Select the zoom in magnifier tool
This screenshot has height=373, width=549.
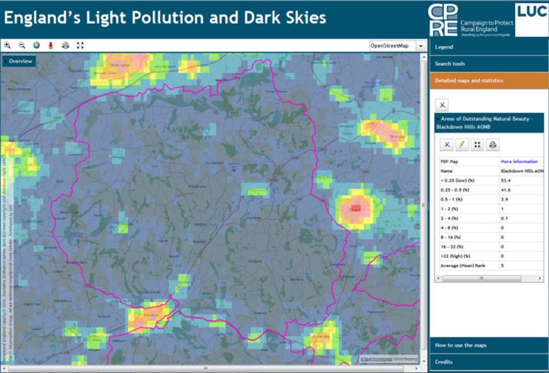tap(7, 46)
